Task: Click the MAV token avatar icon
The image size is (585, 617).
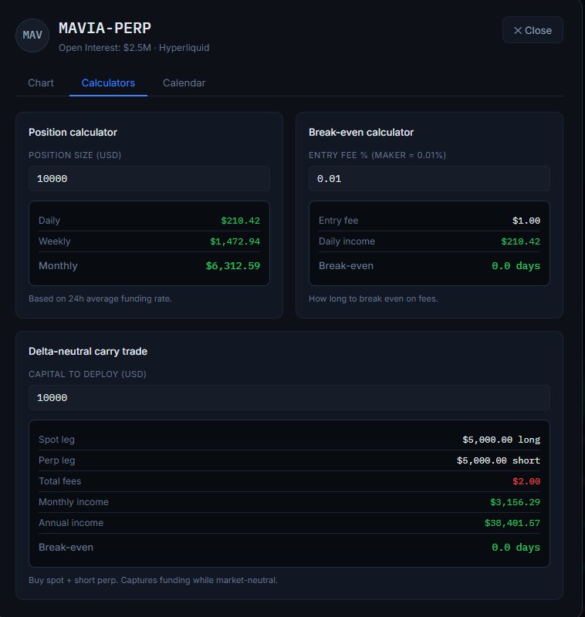Action: 32,35
